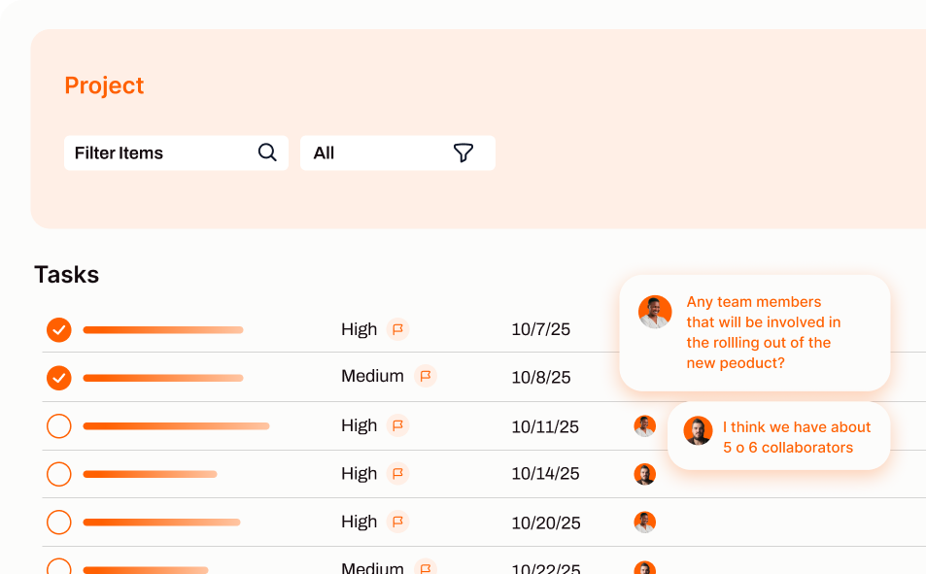Click the flag icon beside Medium on 10/8/25

pyautogui.click(x=425, y=376)
